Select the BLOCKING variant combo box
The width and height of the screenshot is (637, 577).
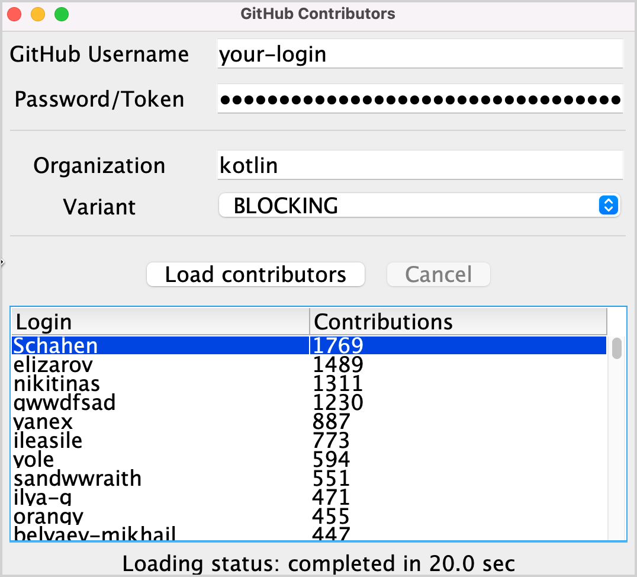tap(419, 206)
